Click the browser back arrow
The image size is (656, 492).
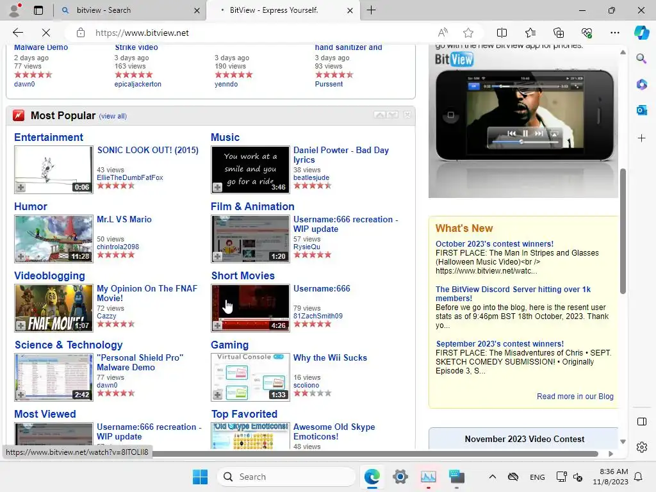[x=17, y=33]
